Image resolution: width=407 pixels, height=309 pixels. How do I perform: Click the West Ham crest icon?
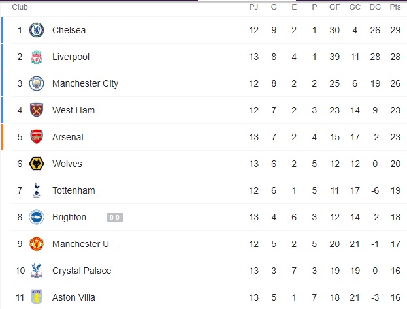point(37,110)
